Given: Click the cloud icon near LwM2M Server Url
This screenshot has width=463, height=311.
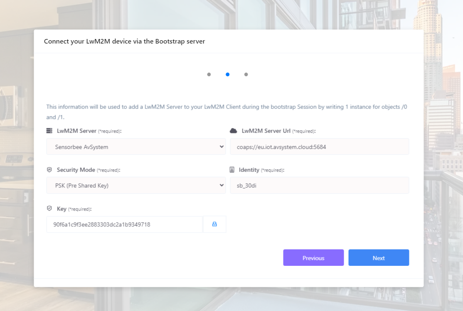Looking at the screenshot, I should 233,131.
